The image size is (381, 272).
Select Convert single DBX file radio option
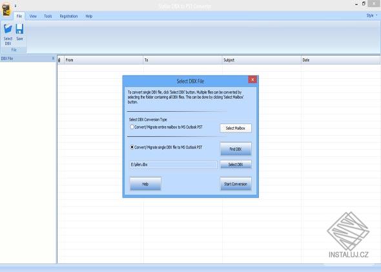coord(132,147)
